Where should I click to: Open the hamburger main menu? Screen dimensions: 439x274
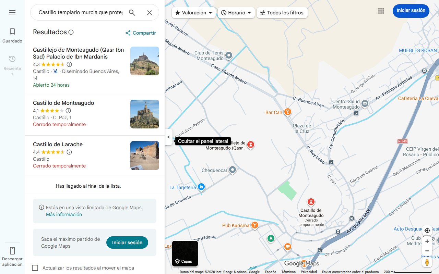click(12, 12)
